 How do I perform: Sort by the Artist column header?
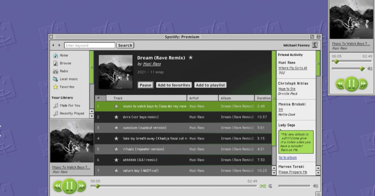tap(203, 98)
